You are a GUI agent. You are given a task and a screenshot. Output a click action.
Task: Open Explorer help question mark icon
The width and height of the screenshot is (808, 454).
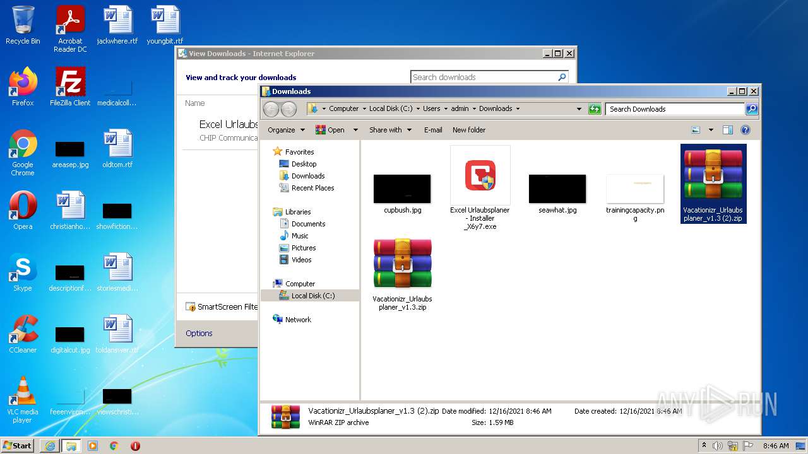click(x=746, y=130)
